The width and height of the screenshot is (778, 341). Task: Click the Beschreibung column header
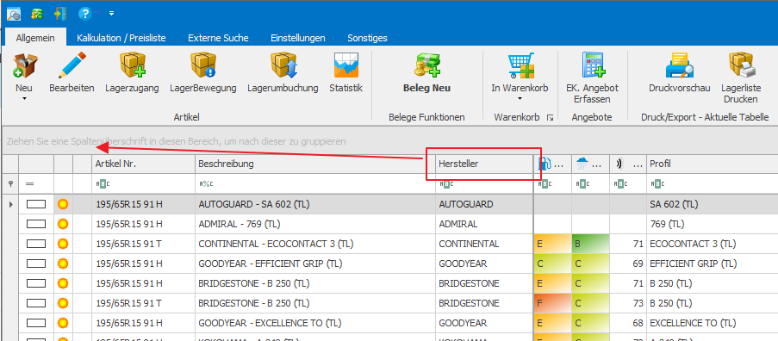315,164
